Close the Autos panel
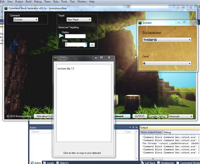 tap(136, 127)
